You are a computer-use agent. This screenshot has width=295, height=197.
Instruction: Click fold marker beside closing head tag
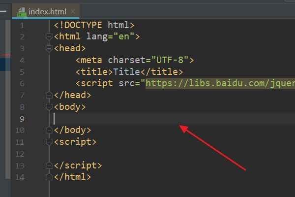49,95
